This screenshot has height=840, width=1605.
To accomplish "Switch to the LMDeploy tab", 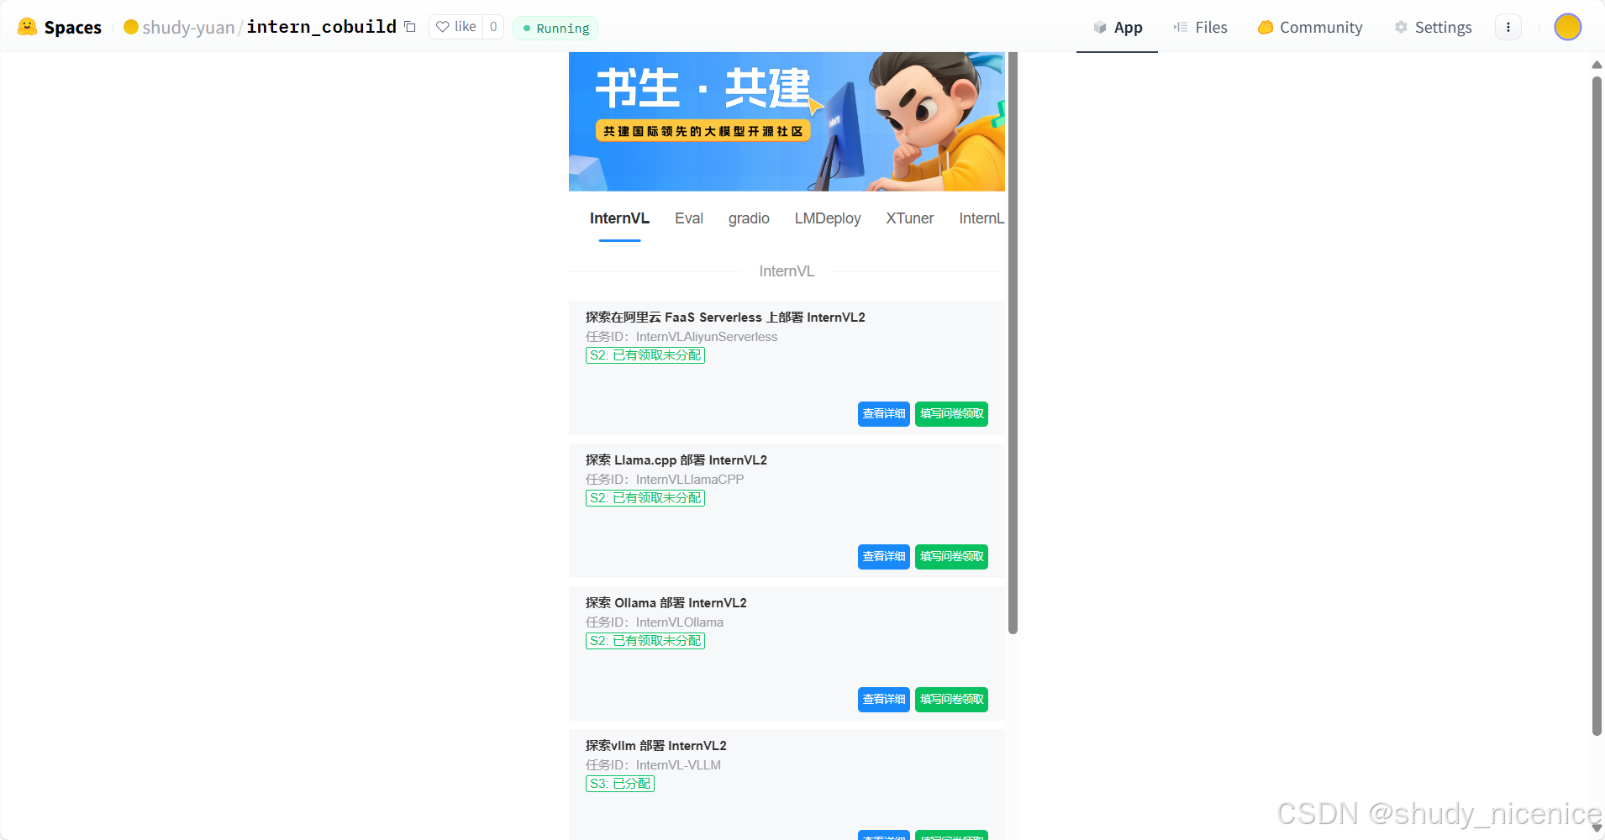I will click(x=828, y=218).
